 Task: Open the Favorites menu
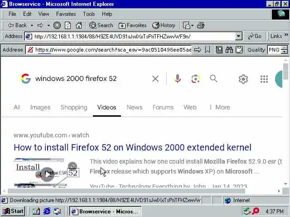(66, 14)
